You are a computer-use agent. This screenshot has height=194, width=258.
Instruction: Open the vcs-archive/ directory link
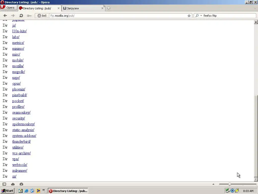(22, 153)
